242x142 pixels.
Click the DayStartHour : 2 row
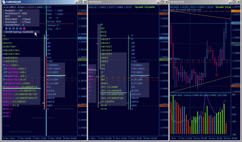[x=14, y=25]
